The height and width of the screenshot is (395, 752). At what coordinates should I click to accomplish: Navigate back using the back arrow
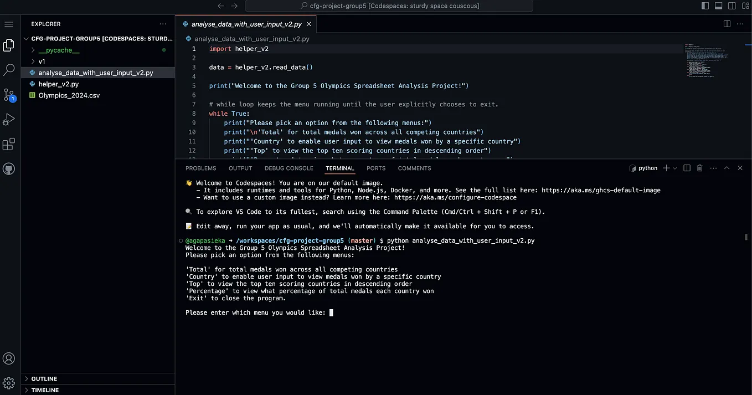(x=221, y=6)
